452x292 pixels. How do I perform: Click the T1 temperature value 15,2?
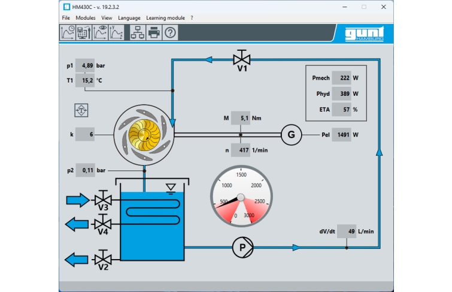(x=85, y=80)
